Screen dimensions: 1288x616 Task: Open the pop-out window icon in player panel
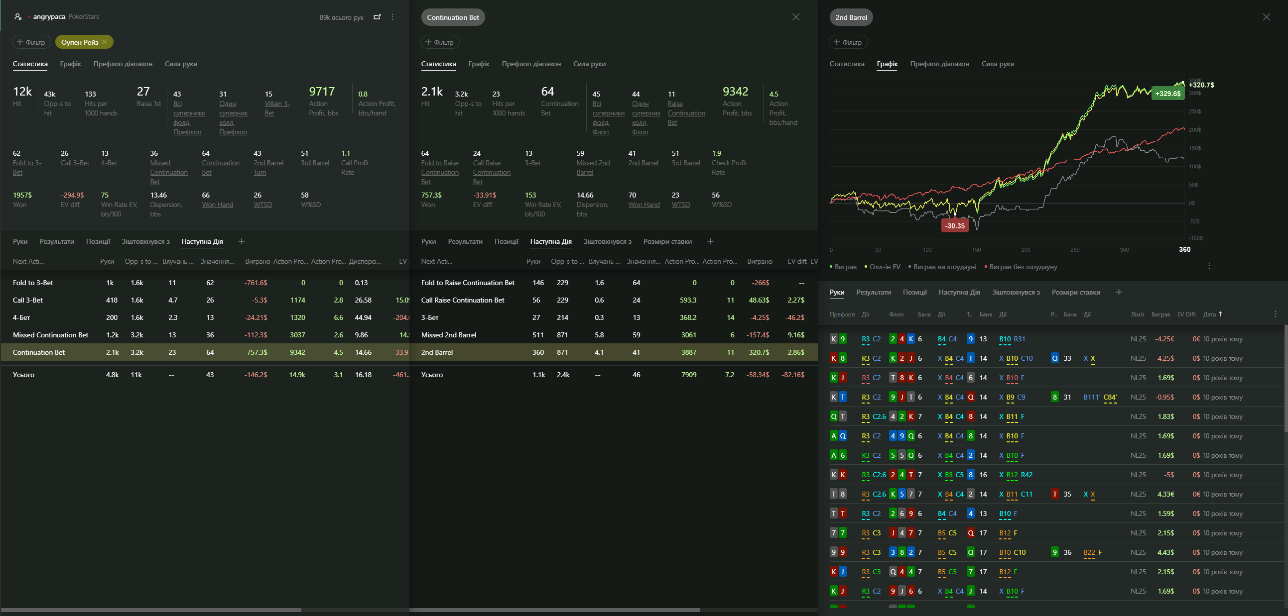(x=377, y=17)
